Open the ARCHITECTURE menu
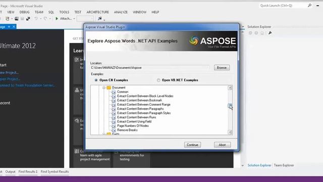The image size is (323, 182). tap(97, 12)
